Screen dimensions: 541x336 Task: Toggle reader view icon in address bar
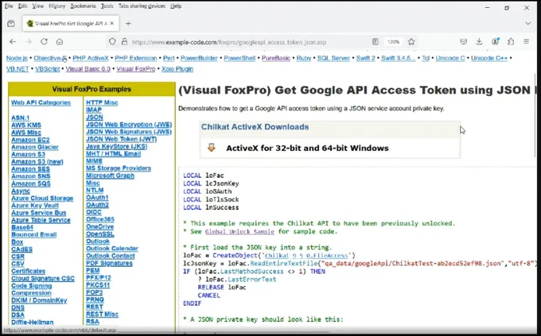point(375,41)
